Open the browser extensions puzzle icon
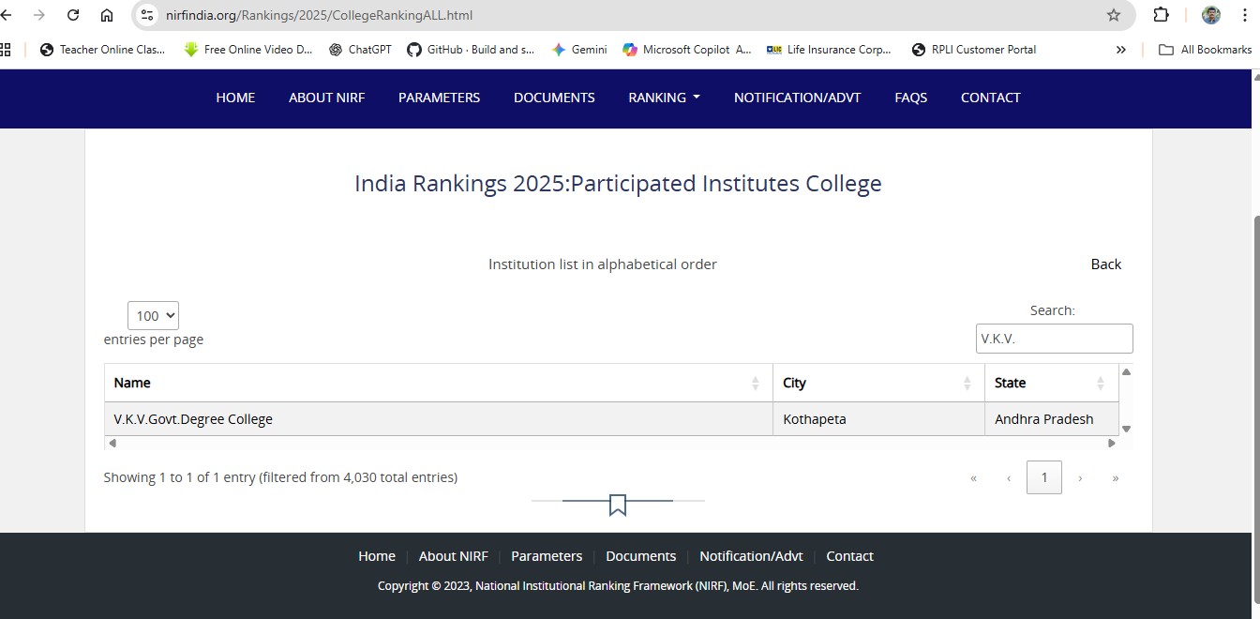 pos(1161,15)
